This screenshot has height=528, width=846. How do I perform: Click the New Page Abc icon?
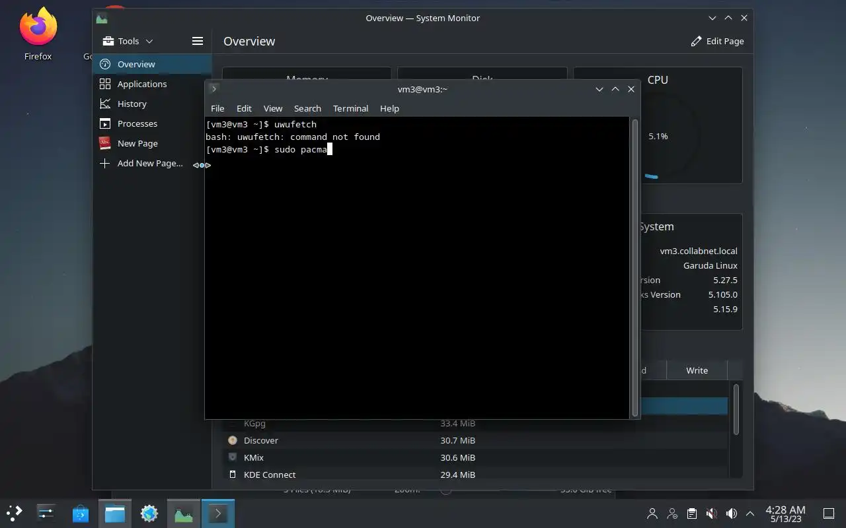104,143
